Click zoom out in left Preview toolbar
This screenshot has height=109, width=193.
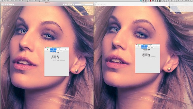(x=6, y=4)
